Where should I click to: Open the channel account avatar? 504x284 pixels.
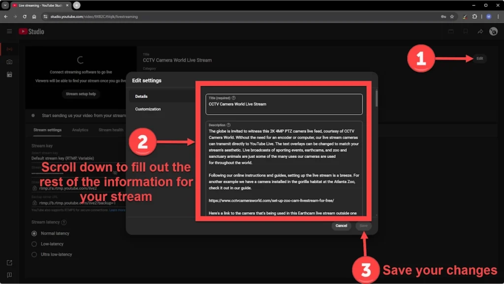tap(493, 32)
